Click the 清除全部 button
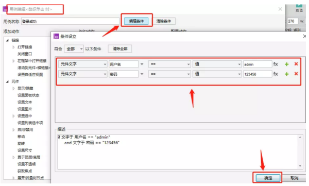The height and width of the screenshot is (186, 309). coord(120,49)
